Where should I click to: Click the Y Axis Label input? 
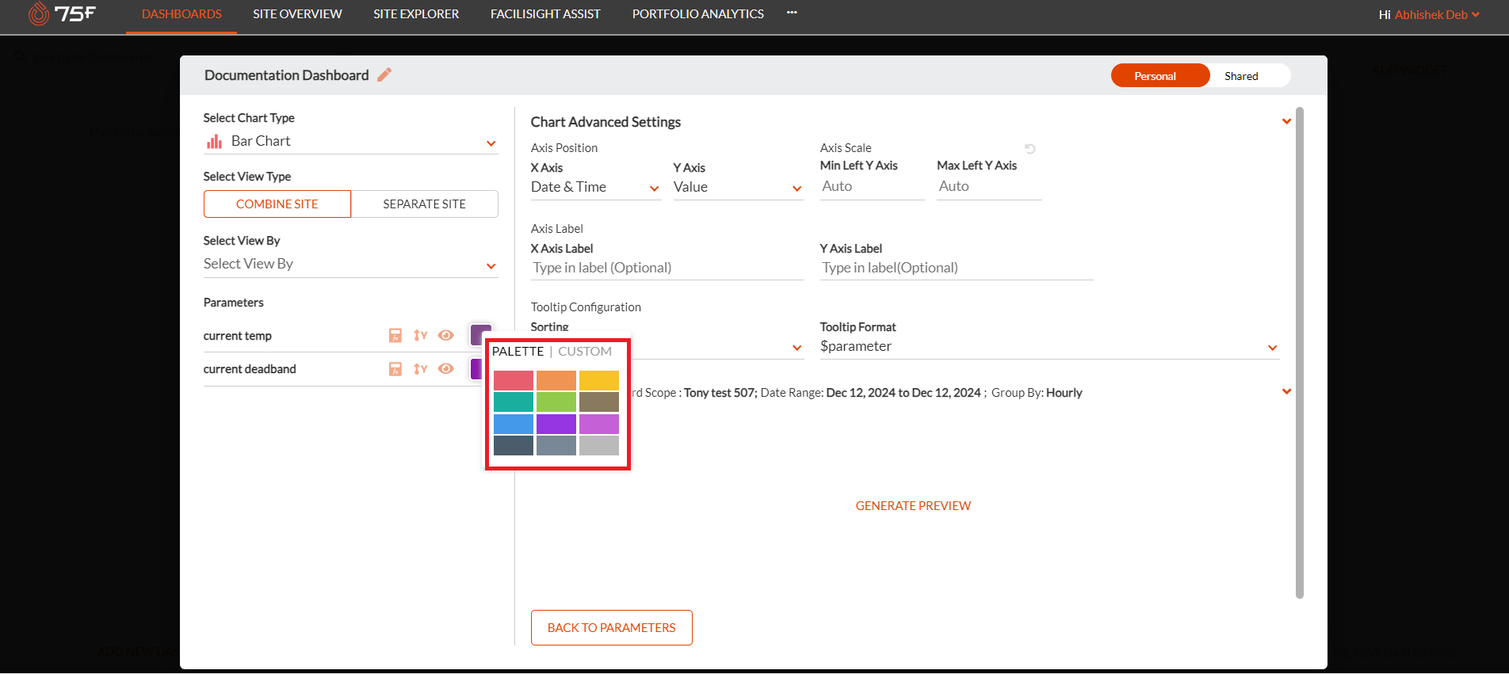[957, 268]
